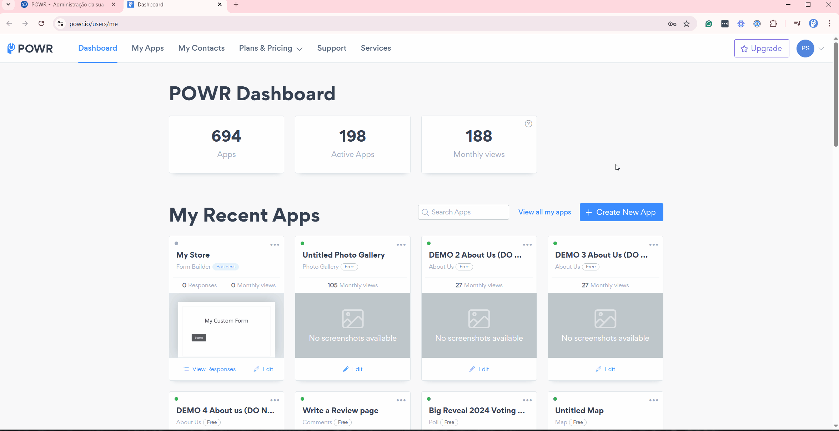Open three-dot menu on Untitled Map card
Image resolution: width=839 pixels, height=431 pixels.
pyautogui.click(x=654, y=400)
